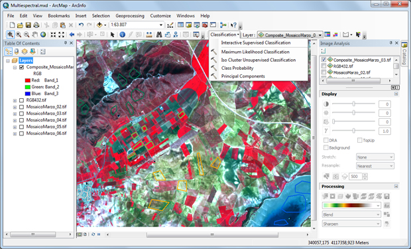Screen dimensions: 411x249
Task: Save the map with the floppy icon
Action: click(28, 25)
